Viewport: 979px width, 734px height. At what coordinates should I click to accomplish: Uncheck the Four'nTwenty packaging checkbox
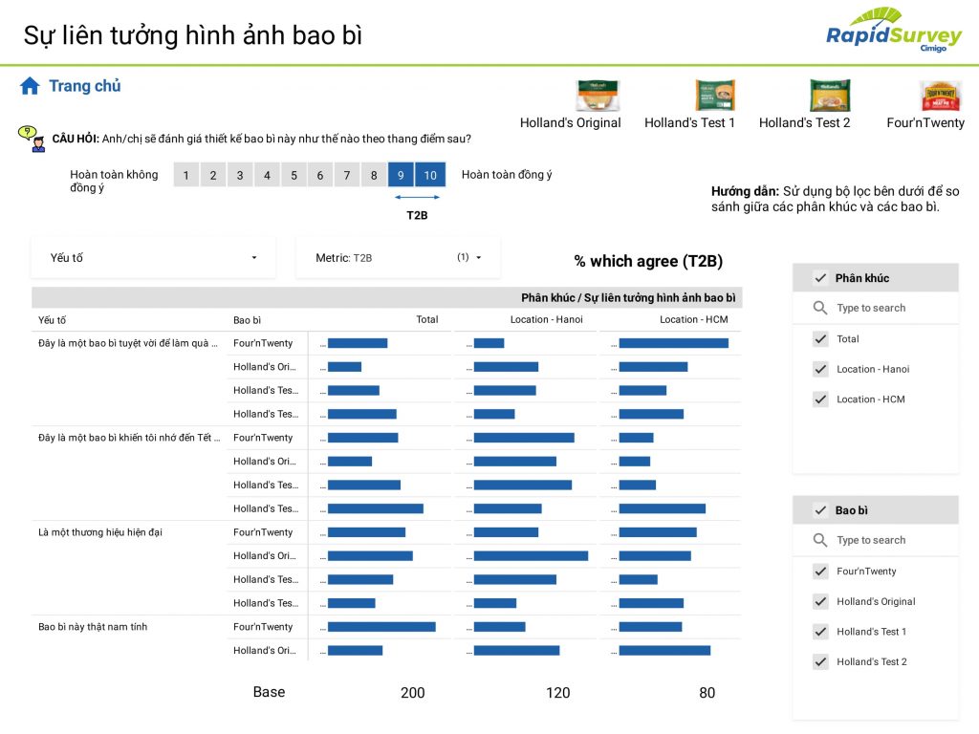(x=820, y=572)
